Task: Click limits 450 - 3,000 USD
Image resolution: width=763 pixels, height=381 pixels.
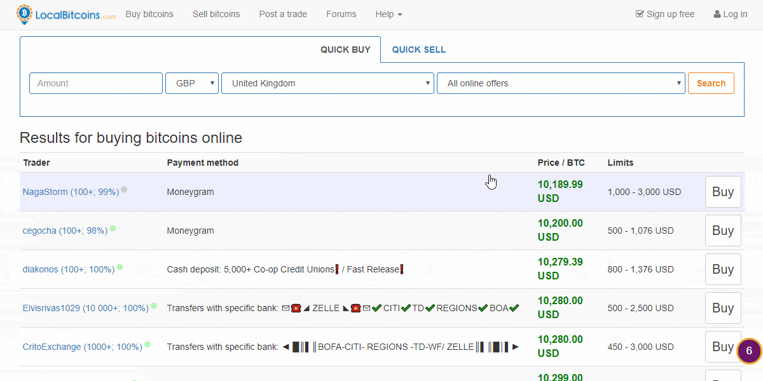Action: click(640, 347)
